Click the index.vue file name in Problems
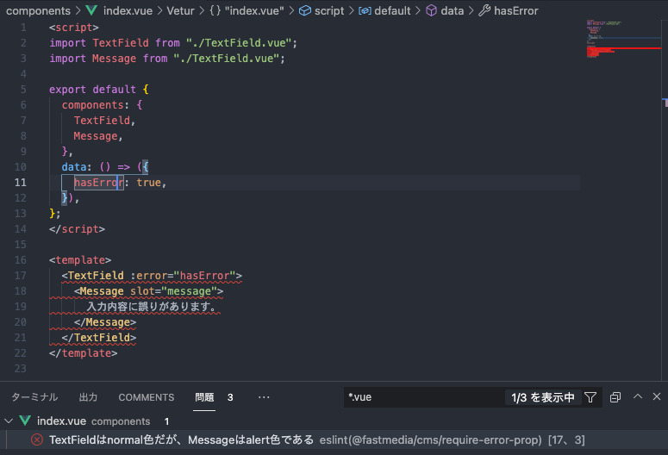The width and height of the screenshot is (668, 455). (61, 421)
